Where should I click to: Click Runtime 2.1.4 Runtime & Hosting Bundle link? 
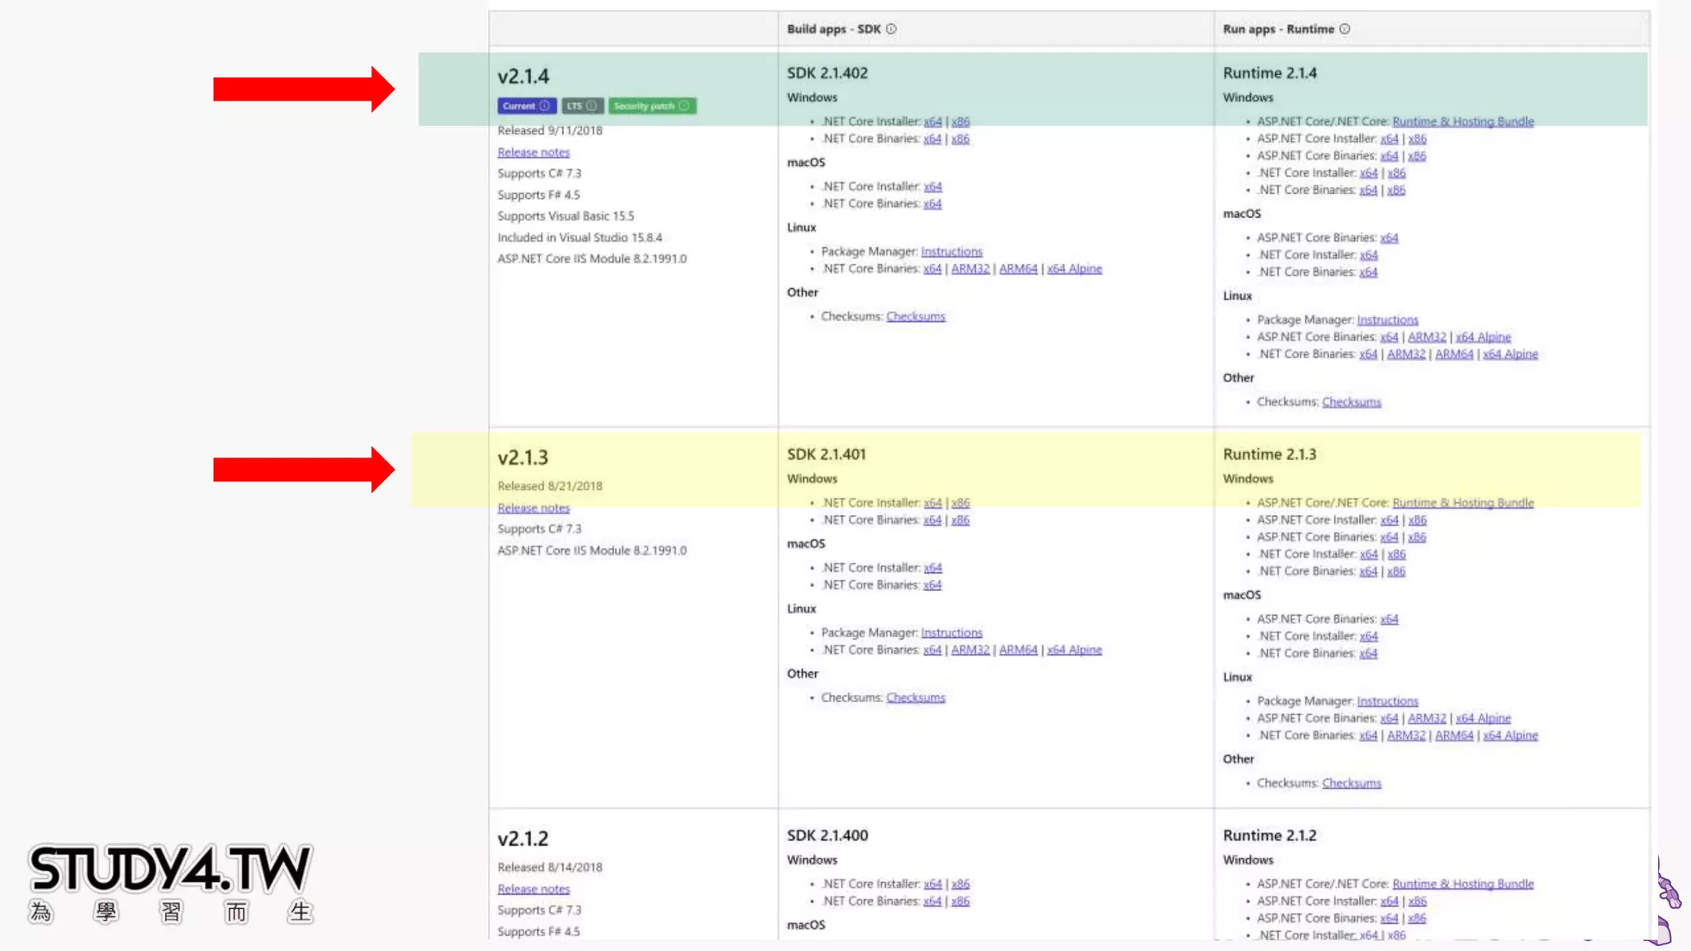point(1462,121)
